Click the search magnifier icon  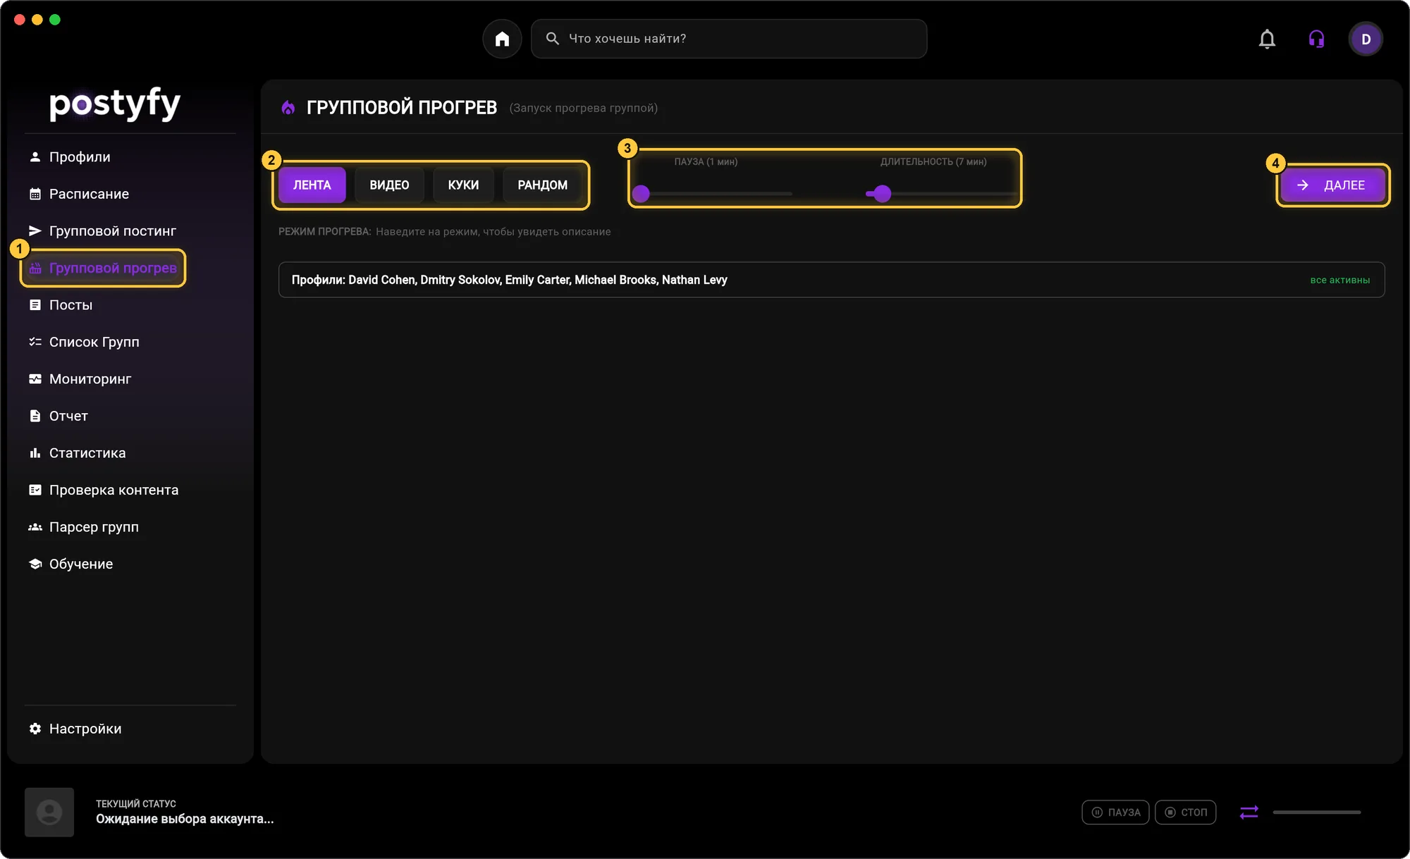click(553, 39)
